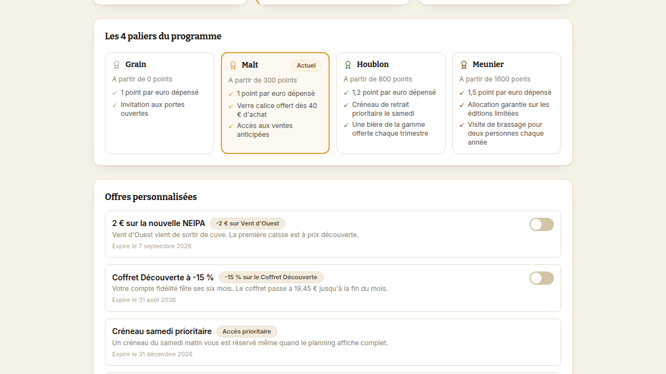Open the Meunier tier card
The image size is (666, 374).
click(507, 103)
